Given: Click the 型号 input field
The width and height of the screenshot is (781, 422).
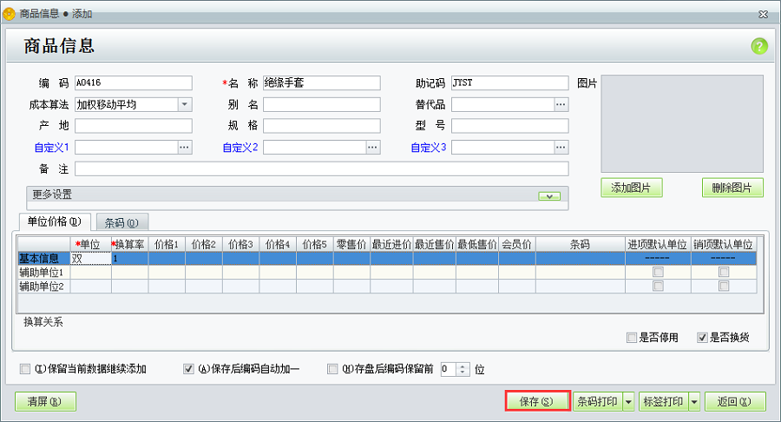Looking at the screenshot, I should click(510, 126).
